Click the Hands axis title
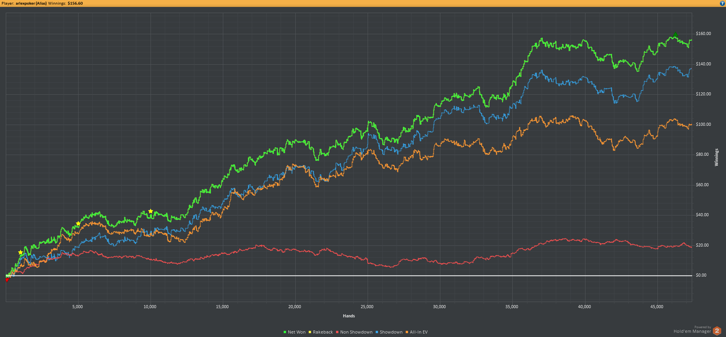Viewport: 726px width, 337px height. tap(349, 316)
